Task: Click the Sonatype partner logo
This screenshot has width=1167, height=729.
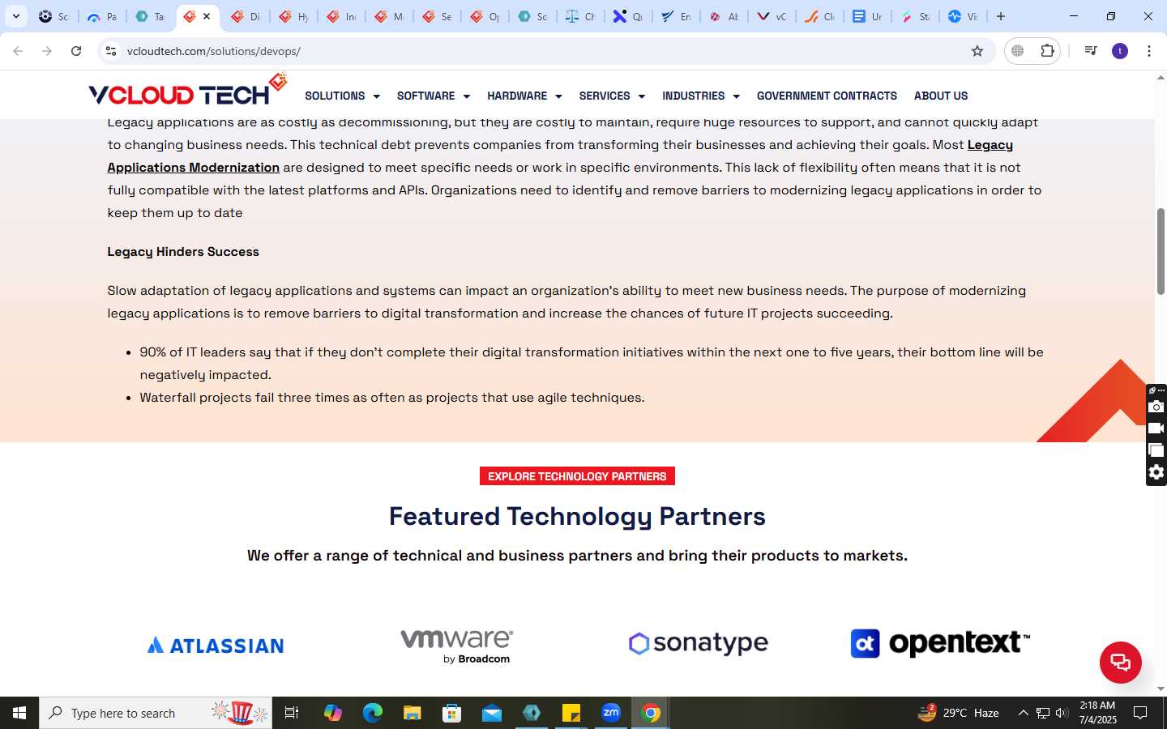Action: pos(698,643)
